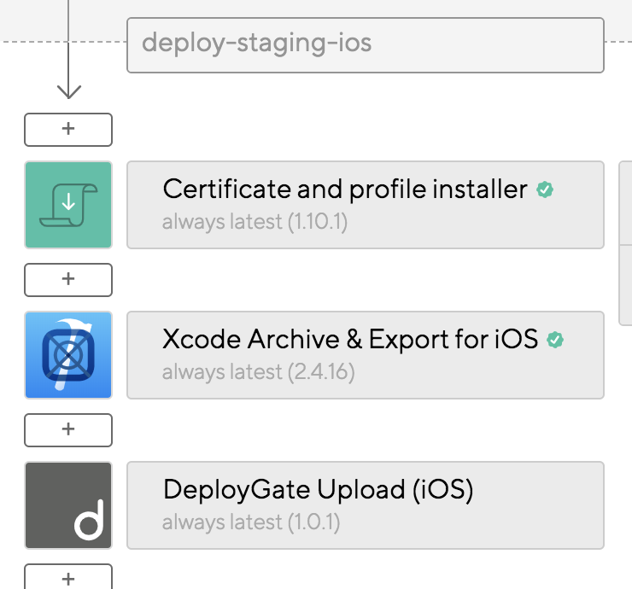This screenshot has width=632, height=589.
Task: Select the Certificate and profile installer step title
Action: [x=344, y=189]
